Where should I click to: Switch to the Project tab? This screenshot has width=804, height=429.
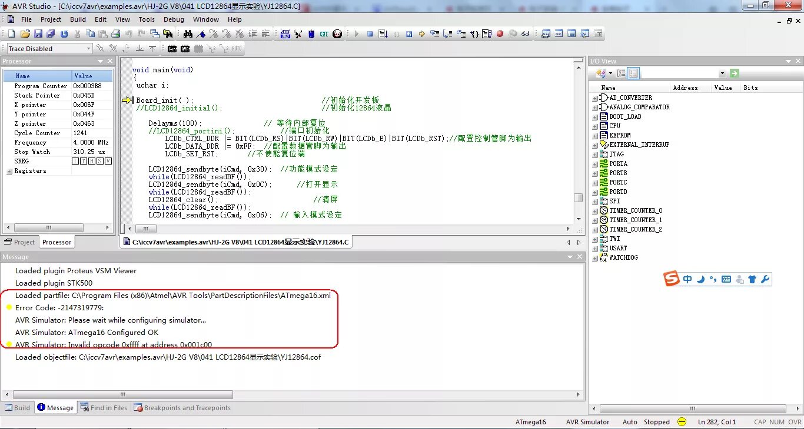(x=19, y=242)
